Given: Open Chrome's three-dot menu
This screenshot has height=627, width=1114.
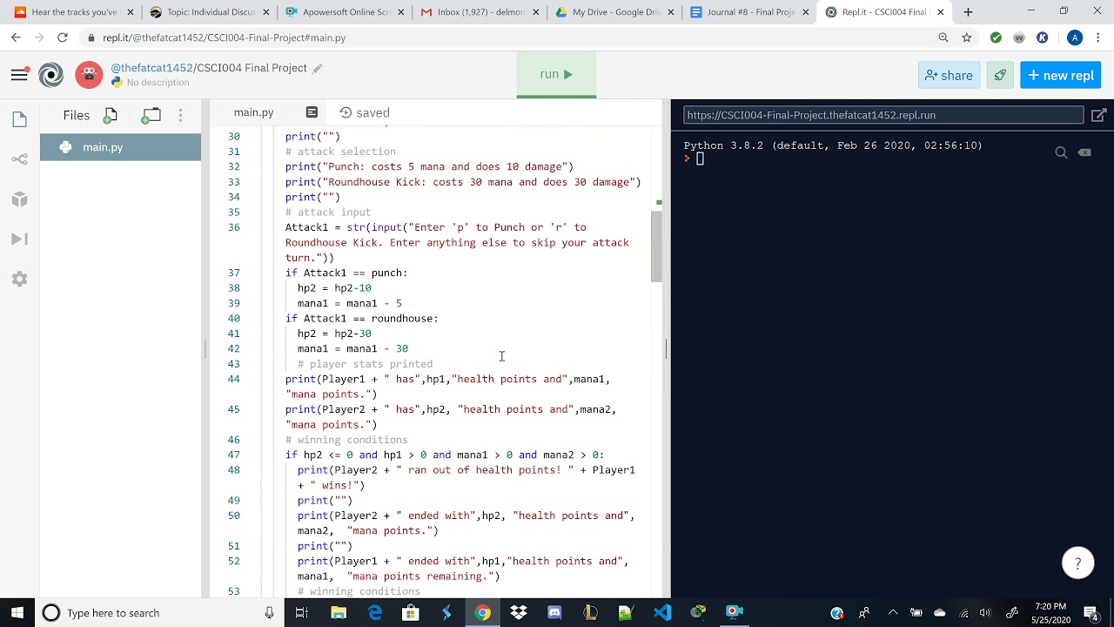Looking at the screenshot, I should click(x=1099, y=37).
